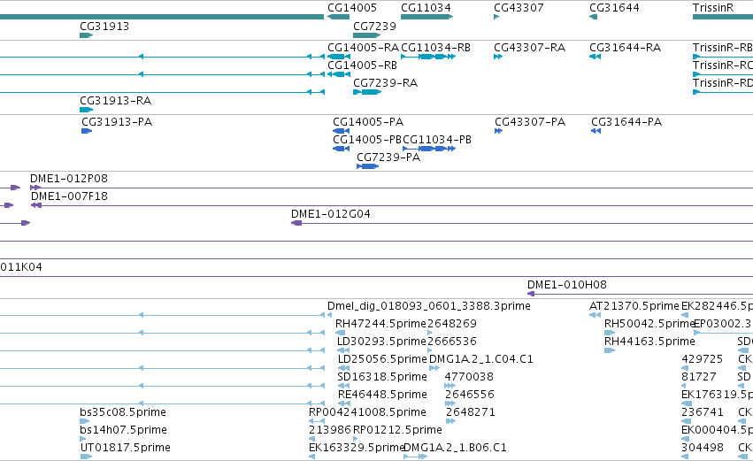Select the CG43307 gene arrow glyph
753x461 pixels.
pos(496,17)
